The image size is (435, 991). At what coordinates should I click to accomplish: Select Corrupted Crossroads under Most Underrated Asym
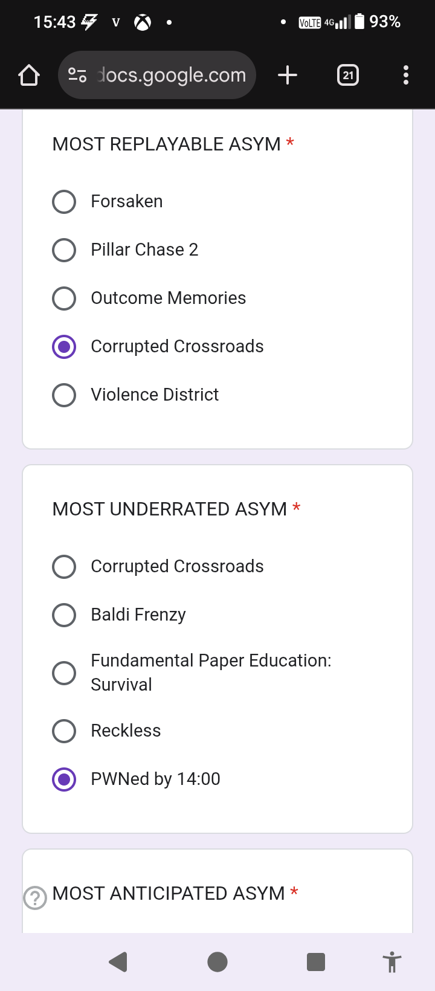click(x=64, y=567)
